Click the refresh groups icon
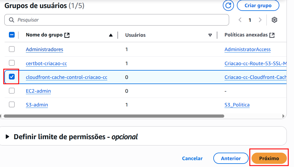The width and height of the screenshot is (294, 167). point(229,5)
